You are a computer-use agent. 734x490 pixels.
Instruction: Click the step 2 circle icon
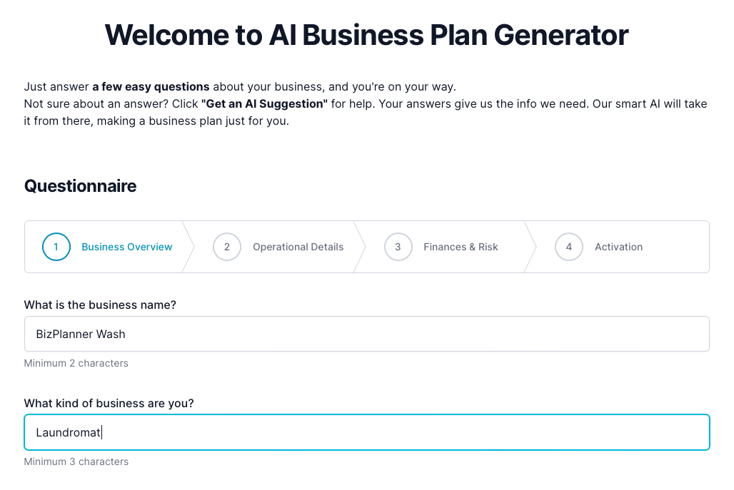[227, 247]
